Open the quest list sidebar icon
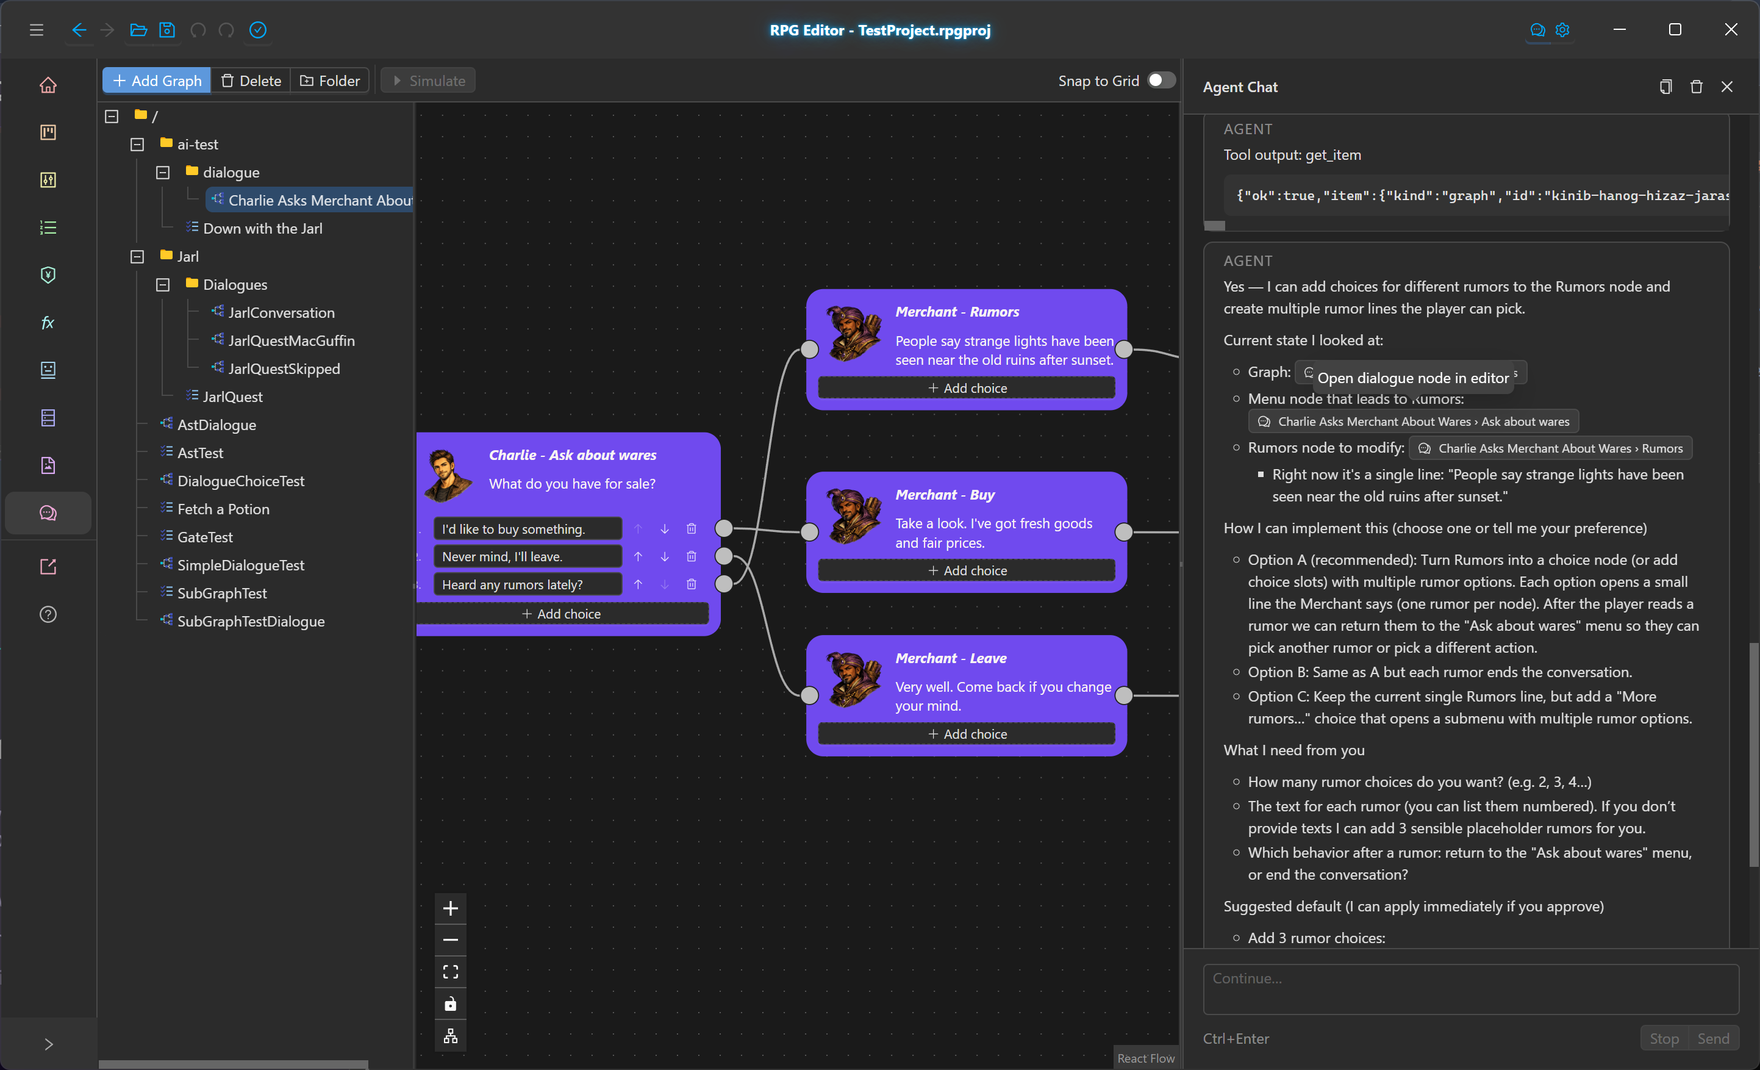 [48, 228]
